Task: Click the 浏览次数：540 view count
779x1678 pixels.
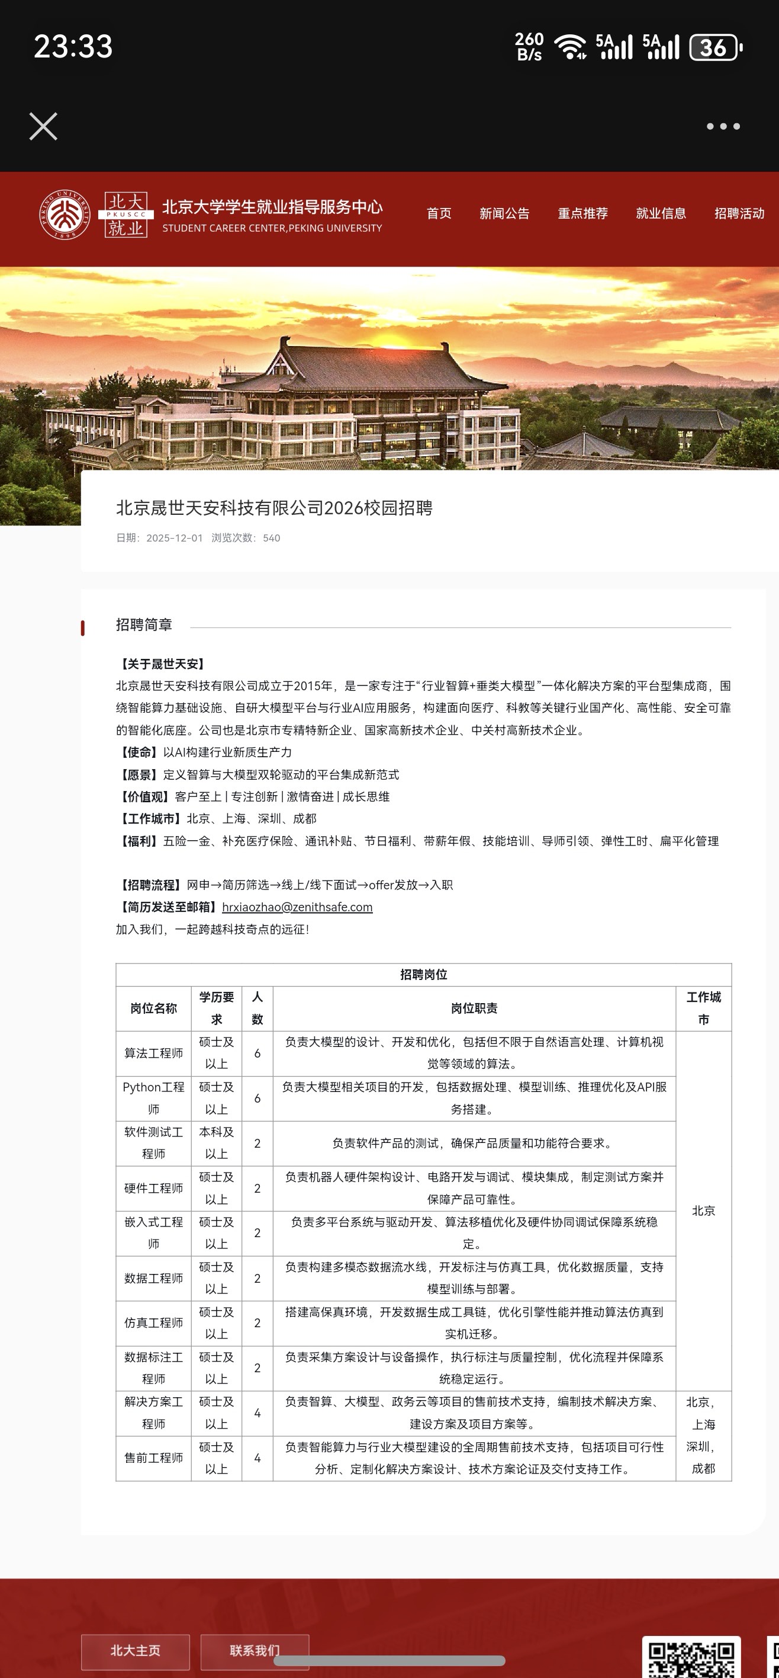Action: (245, 538)
